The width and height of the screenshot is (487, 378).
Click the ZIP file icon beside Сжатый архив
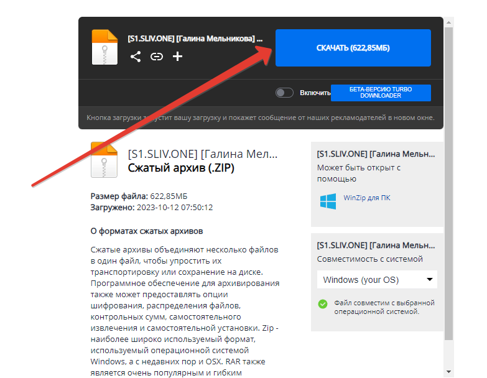(104, 160)
